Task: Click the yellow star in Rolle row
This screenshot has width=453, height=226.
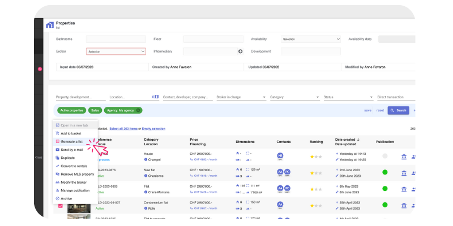Action: tap(312, 206)
